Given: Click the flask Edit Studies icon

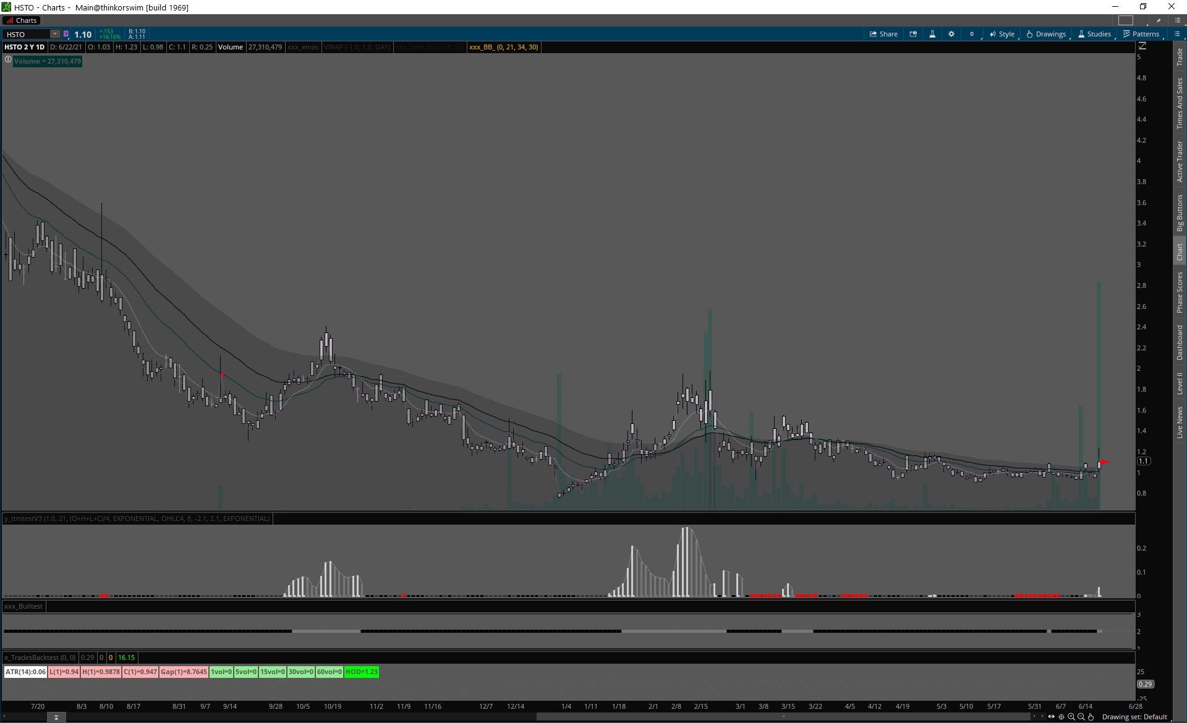Looking at the screenshot, I should click(932, 34).
